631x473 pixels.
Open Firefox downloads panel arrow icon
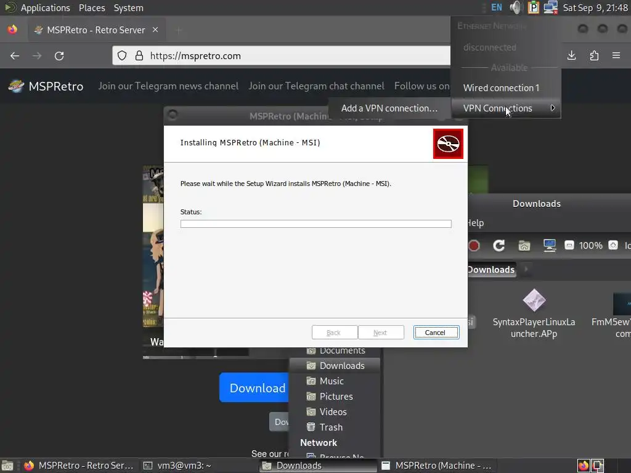tap(571, 55)
